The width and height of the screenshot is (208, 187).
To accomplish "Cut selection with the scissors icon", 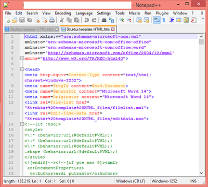I will coord(61,20).
